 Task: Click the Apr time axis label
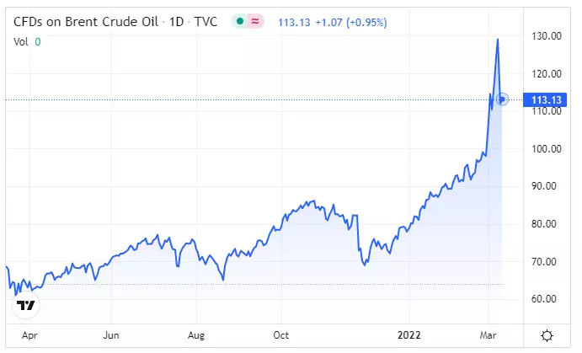point(29,335)
